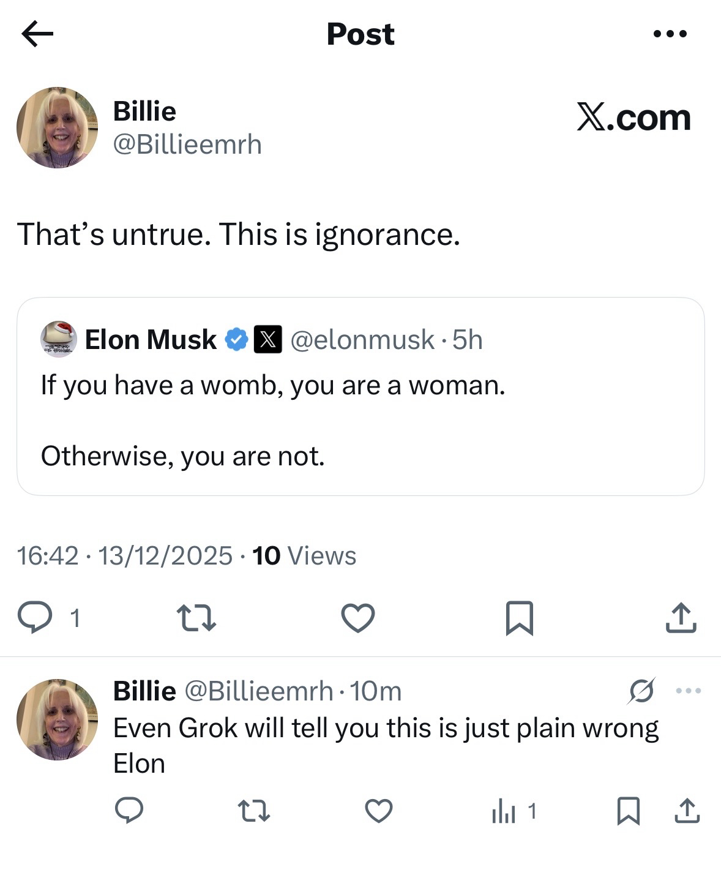Bookmark the main post
721x886 pixels.
click(x=520, y=617)
